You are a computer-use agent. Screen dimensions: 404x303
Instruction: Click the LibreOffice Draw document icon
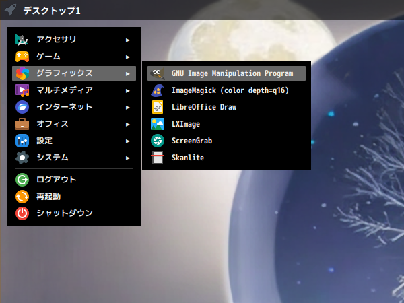coord(158,107)
